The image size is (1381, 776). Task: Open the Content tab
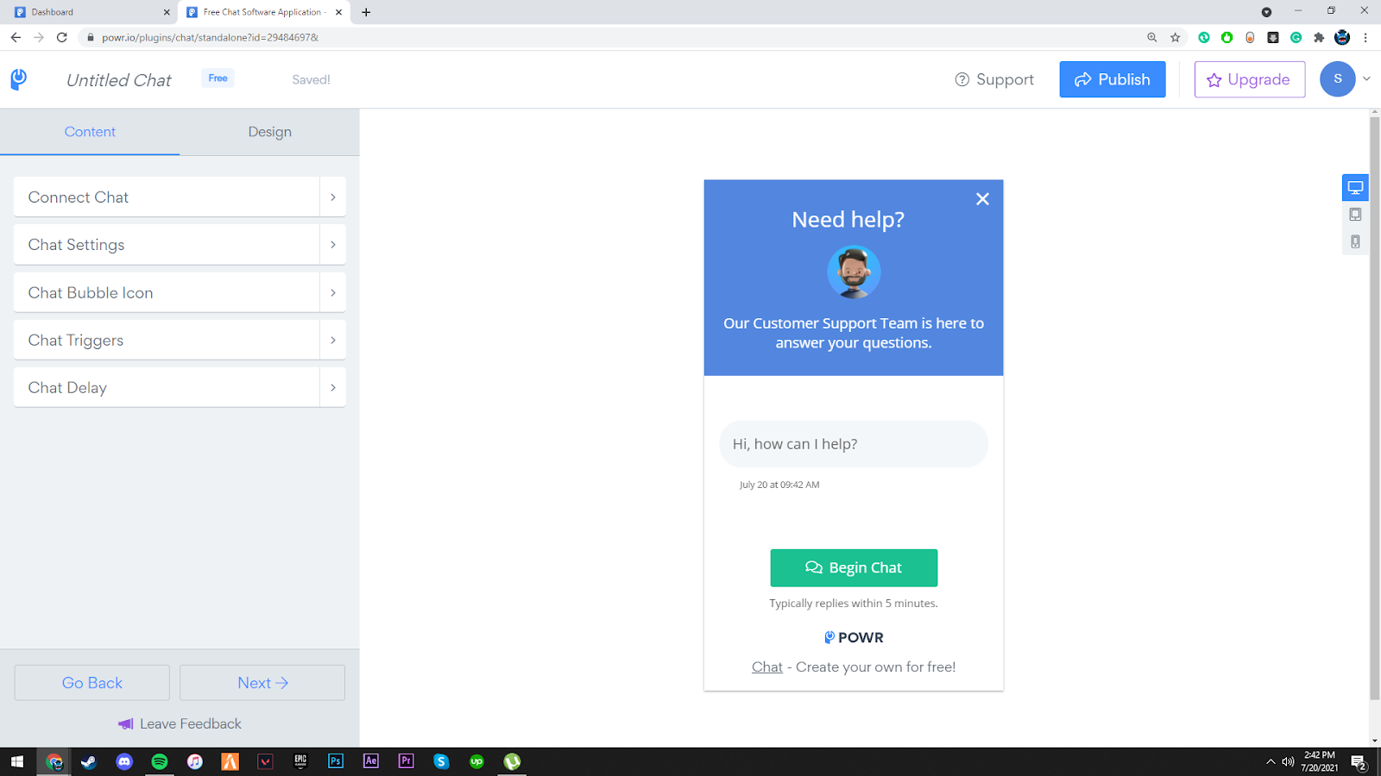tap(90, 132)
